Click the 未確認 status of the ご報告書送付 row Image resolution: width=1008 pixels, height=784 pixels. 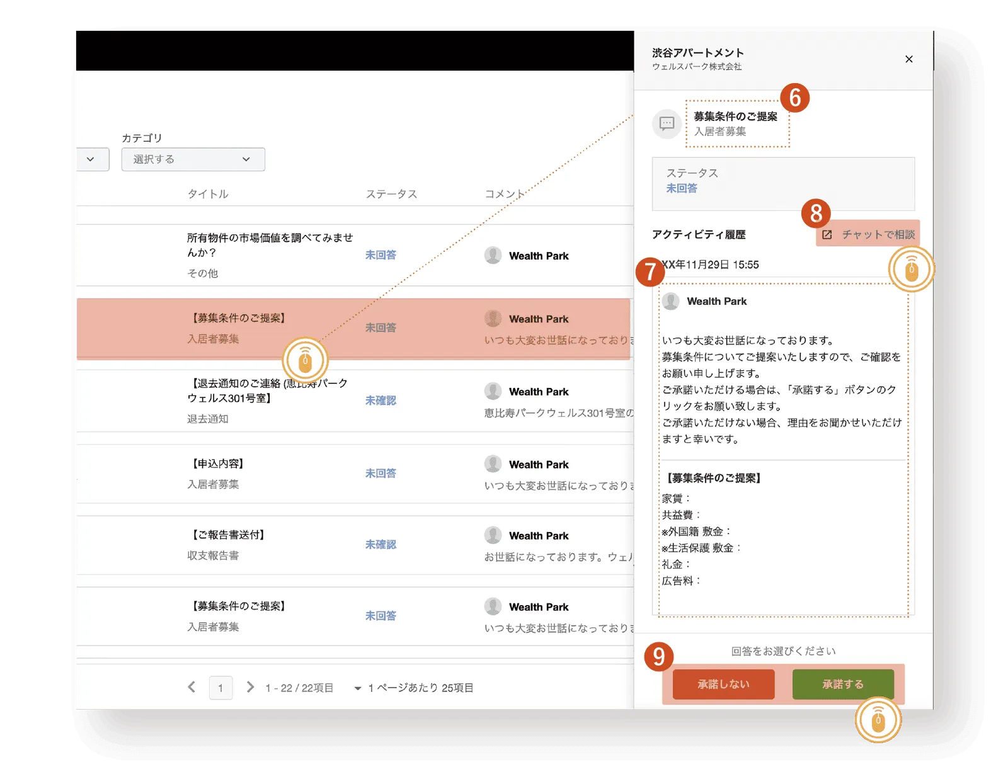point(381,545)
